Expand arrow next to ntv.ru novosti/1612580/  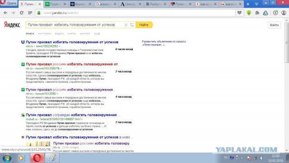click(x=57, y=94)
